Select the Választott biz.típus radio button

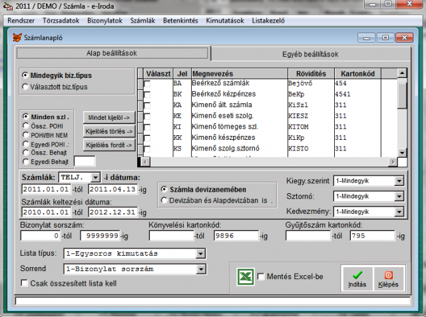coord(25,87)
